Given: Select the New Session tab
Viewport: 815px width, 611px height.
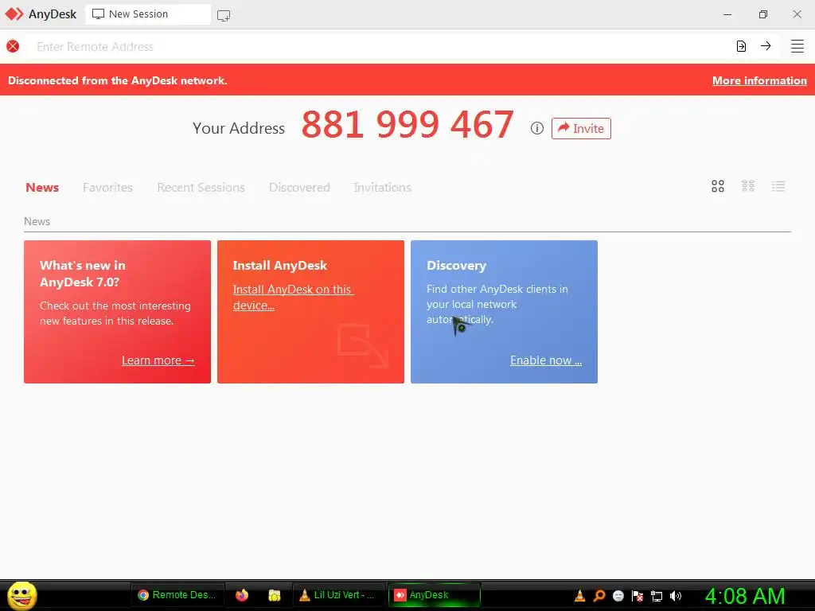Looking at the screenshot, I should [148, 14].
